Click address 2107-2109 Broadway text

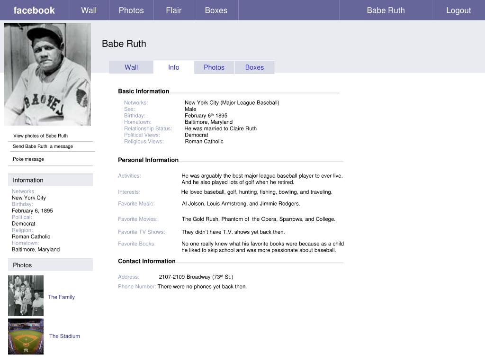coord(196,277)
